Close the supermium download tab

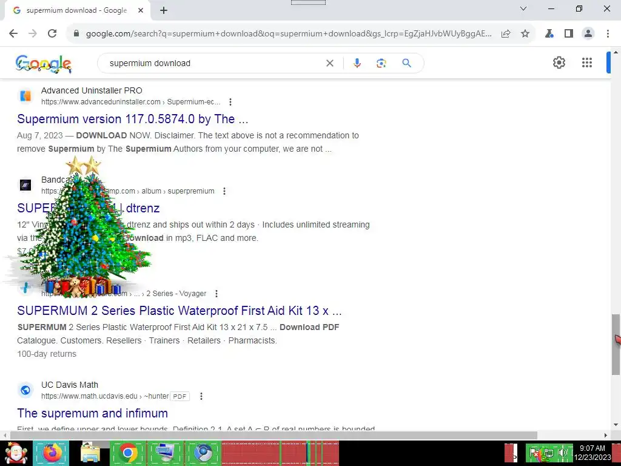[x=141, y=10]
